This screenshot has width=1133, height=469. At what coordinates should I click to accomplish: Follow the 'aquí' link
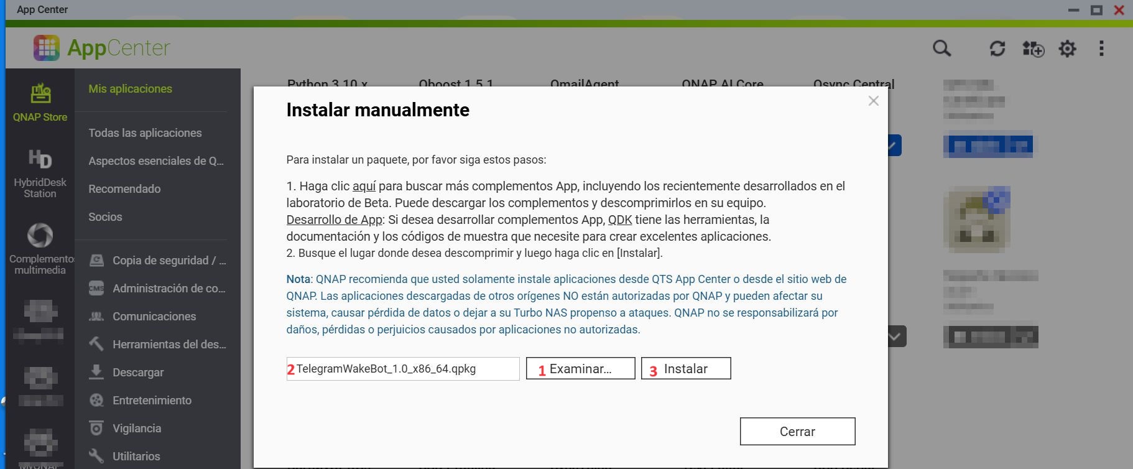pyautogui.click(x=364, y=186)
